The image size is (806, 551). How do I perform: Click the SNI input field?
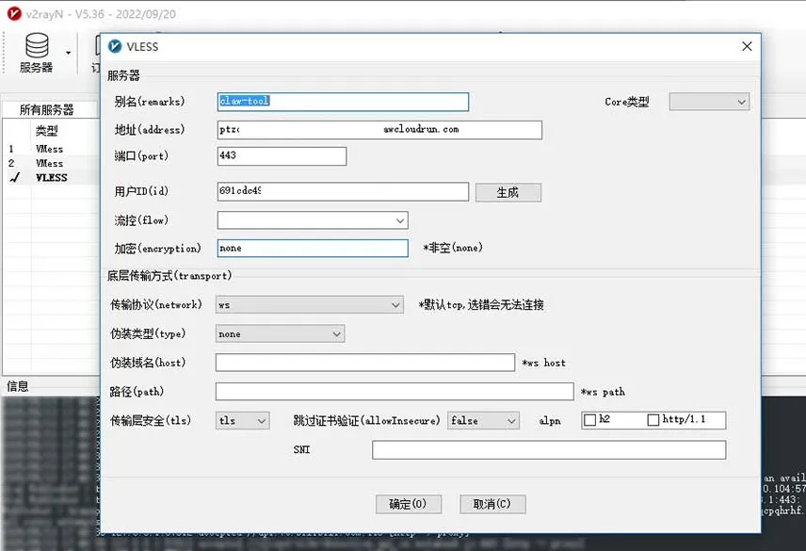pos(549,449)
